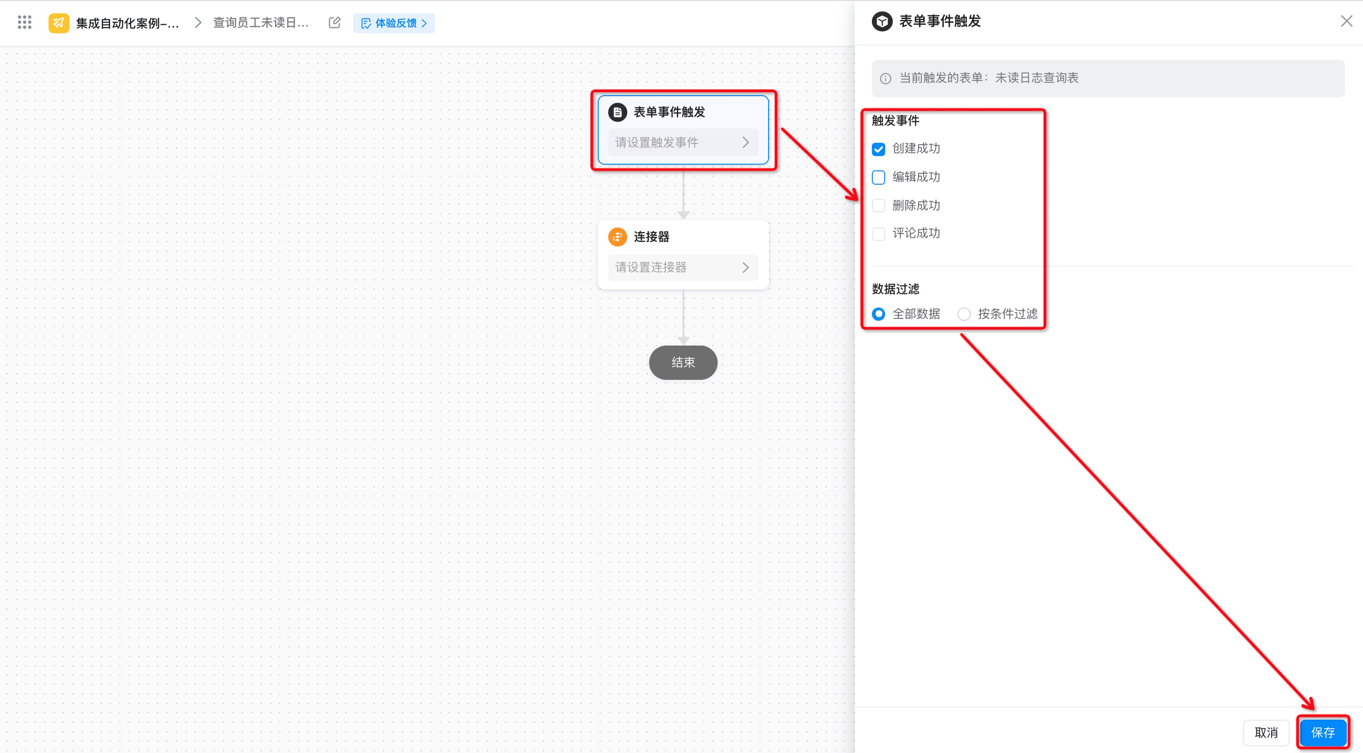Image resolution: width=1363 pixels, height=753 pixels.
Task: Check the 编辑成功 checkbox
Action: pos(879,177)
